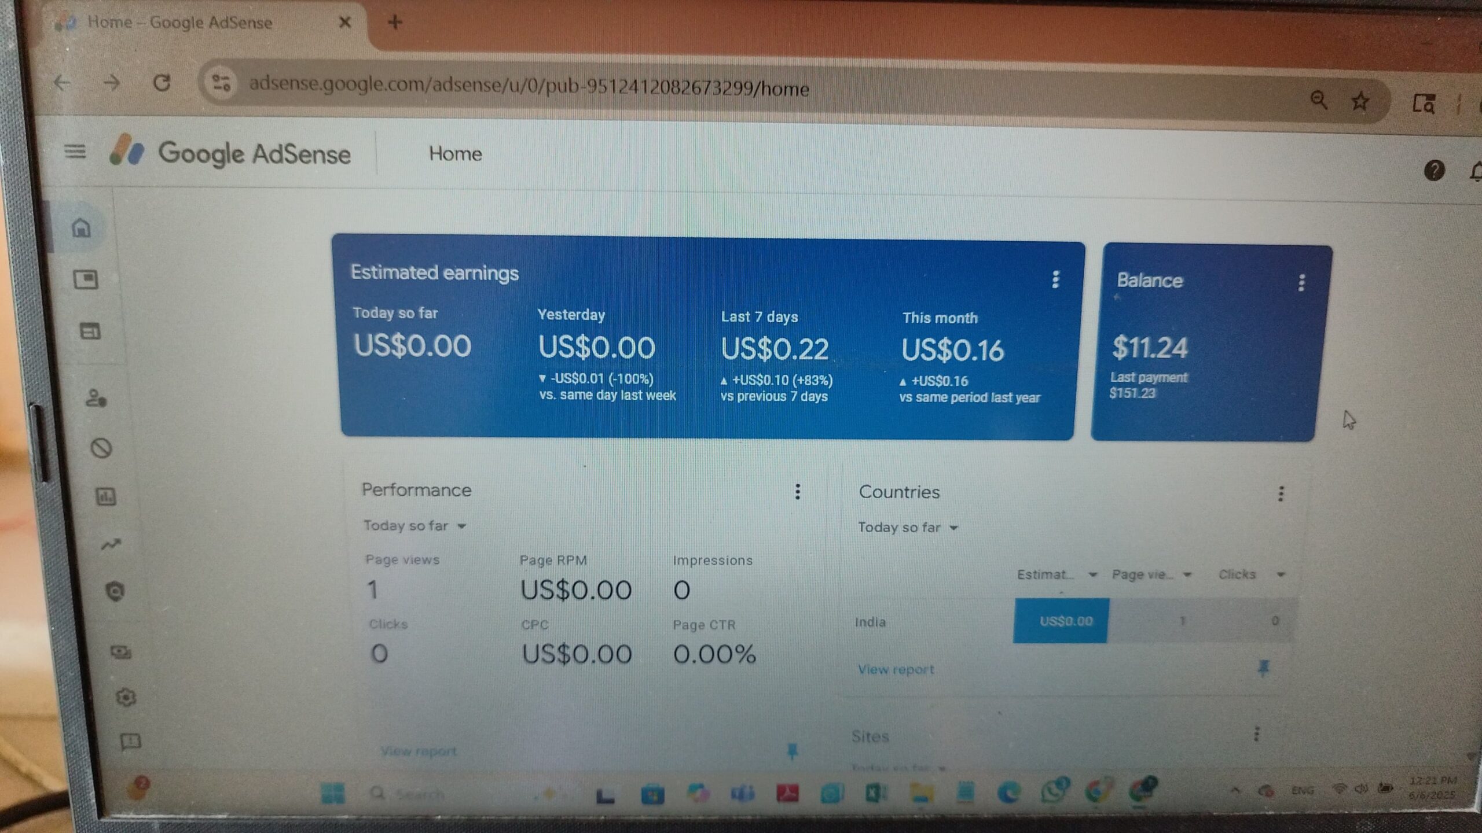
Task: Open more options on Estimated earnings card
Action: 1055,279
